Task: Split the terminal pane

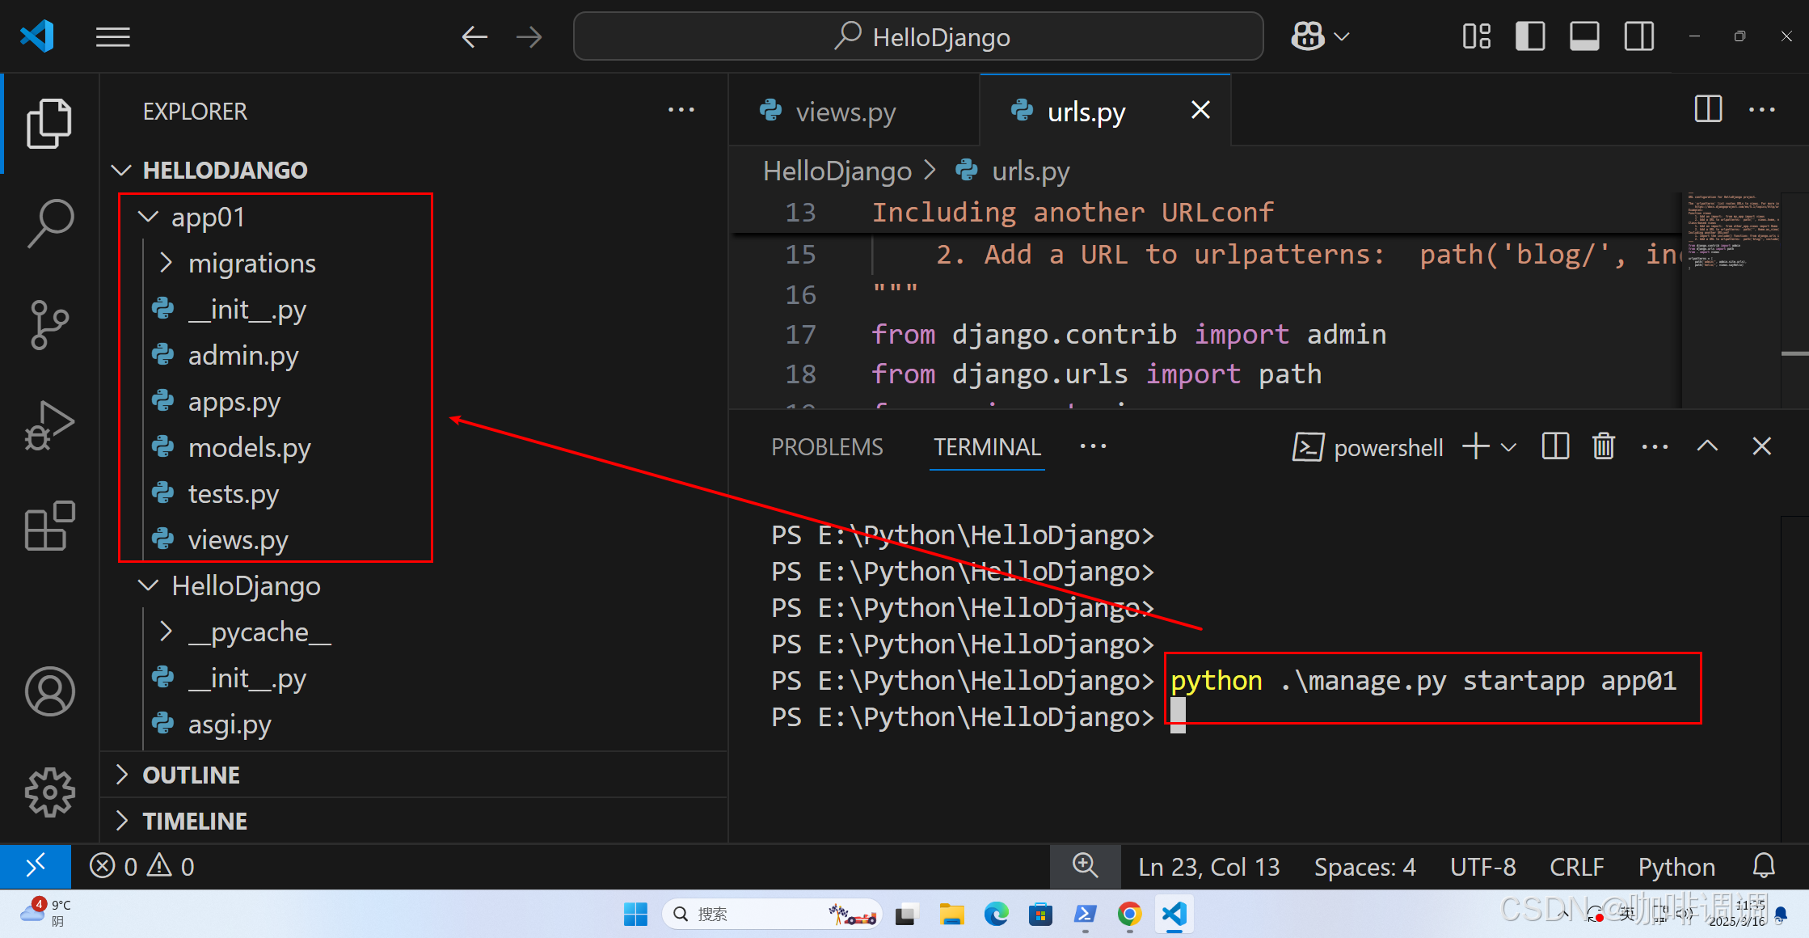Action: point(1555,446)
